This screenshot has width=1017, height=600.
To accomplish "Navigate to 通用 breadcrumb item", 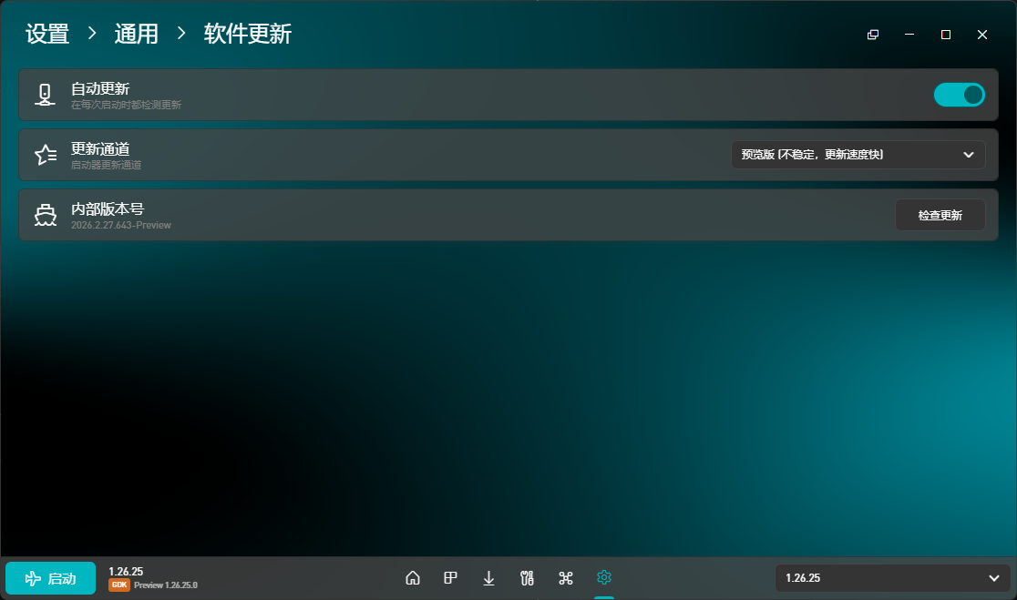I will click(137, 35).
